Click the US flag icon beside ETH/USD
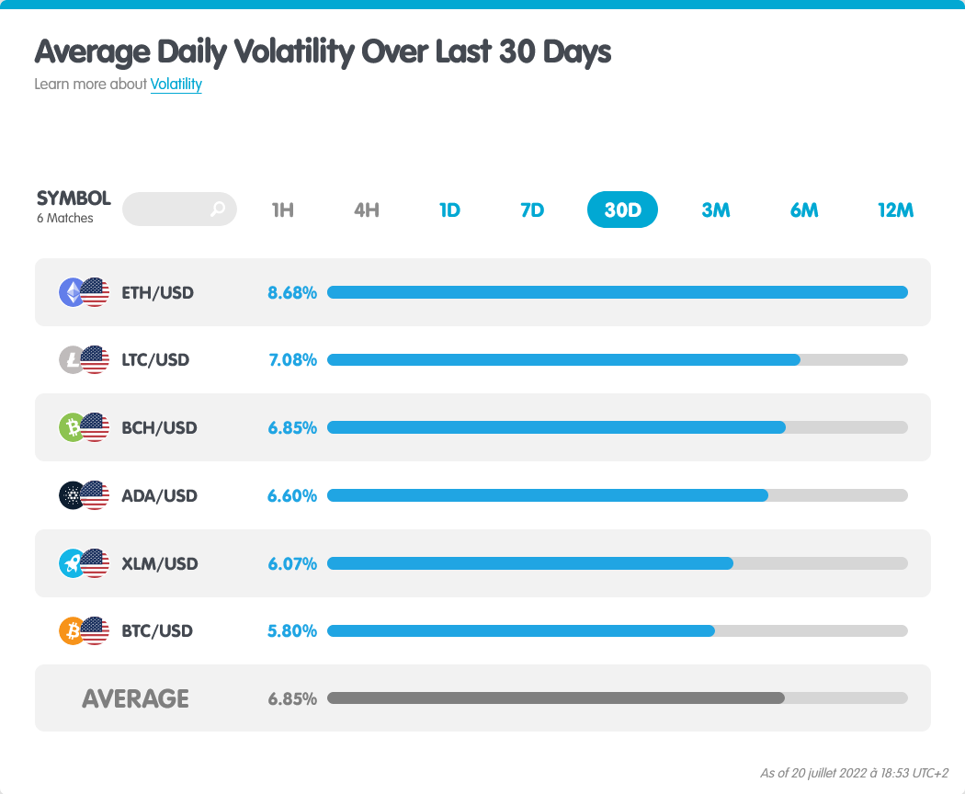Viewport: 965px width, 794px height. point(95,292)
